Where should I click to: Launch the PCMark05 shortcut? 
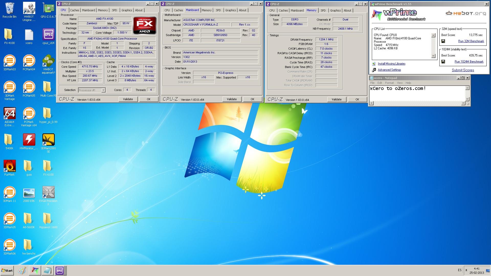point(29,89)
